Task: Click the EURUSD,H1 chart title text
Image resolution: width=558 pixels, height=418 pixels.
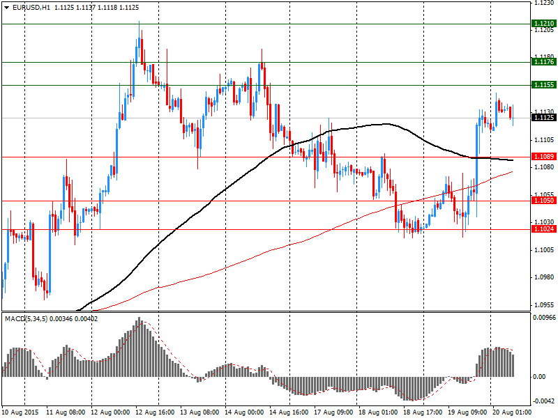Action: pyautogui.click(x=31, y=8)
